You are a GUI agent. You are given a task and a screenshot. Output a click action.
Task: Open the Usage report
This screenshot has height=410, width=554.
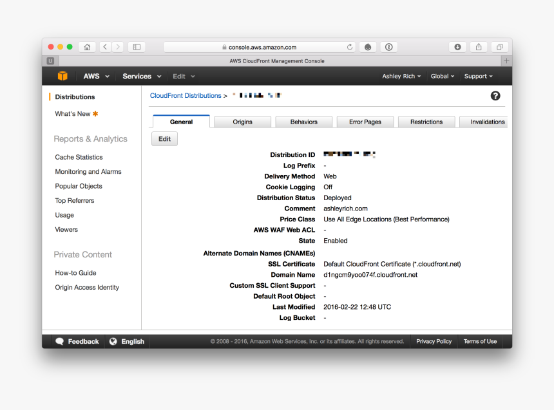(x=64, y=215)
